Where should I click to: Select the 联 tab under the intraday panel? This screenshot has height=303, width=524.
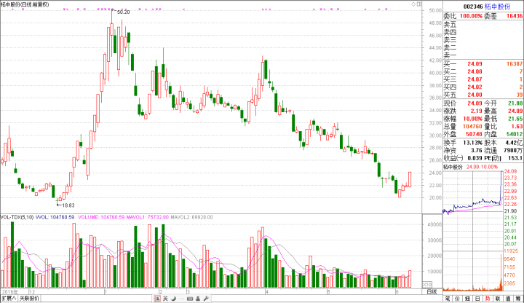(498, 299)
